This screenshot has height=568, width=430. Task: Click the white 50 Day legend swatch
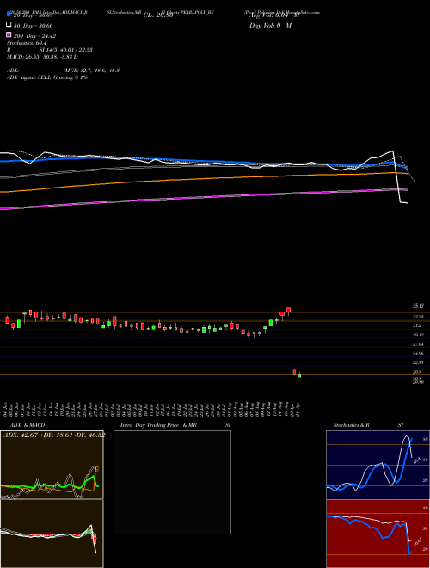point(9,25)
